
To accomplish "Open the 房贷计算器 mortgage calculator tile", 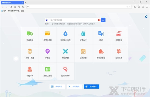I will [101, 54].
